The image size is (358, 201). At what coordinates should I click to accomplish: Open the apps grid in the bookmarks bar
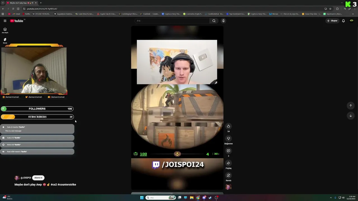[x=3, y=14]
